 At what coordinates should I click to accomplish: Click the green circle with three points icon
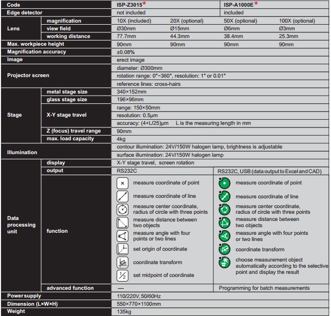point(224,210)
